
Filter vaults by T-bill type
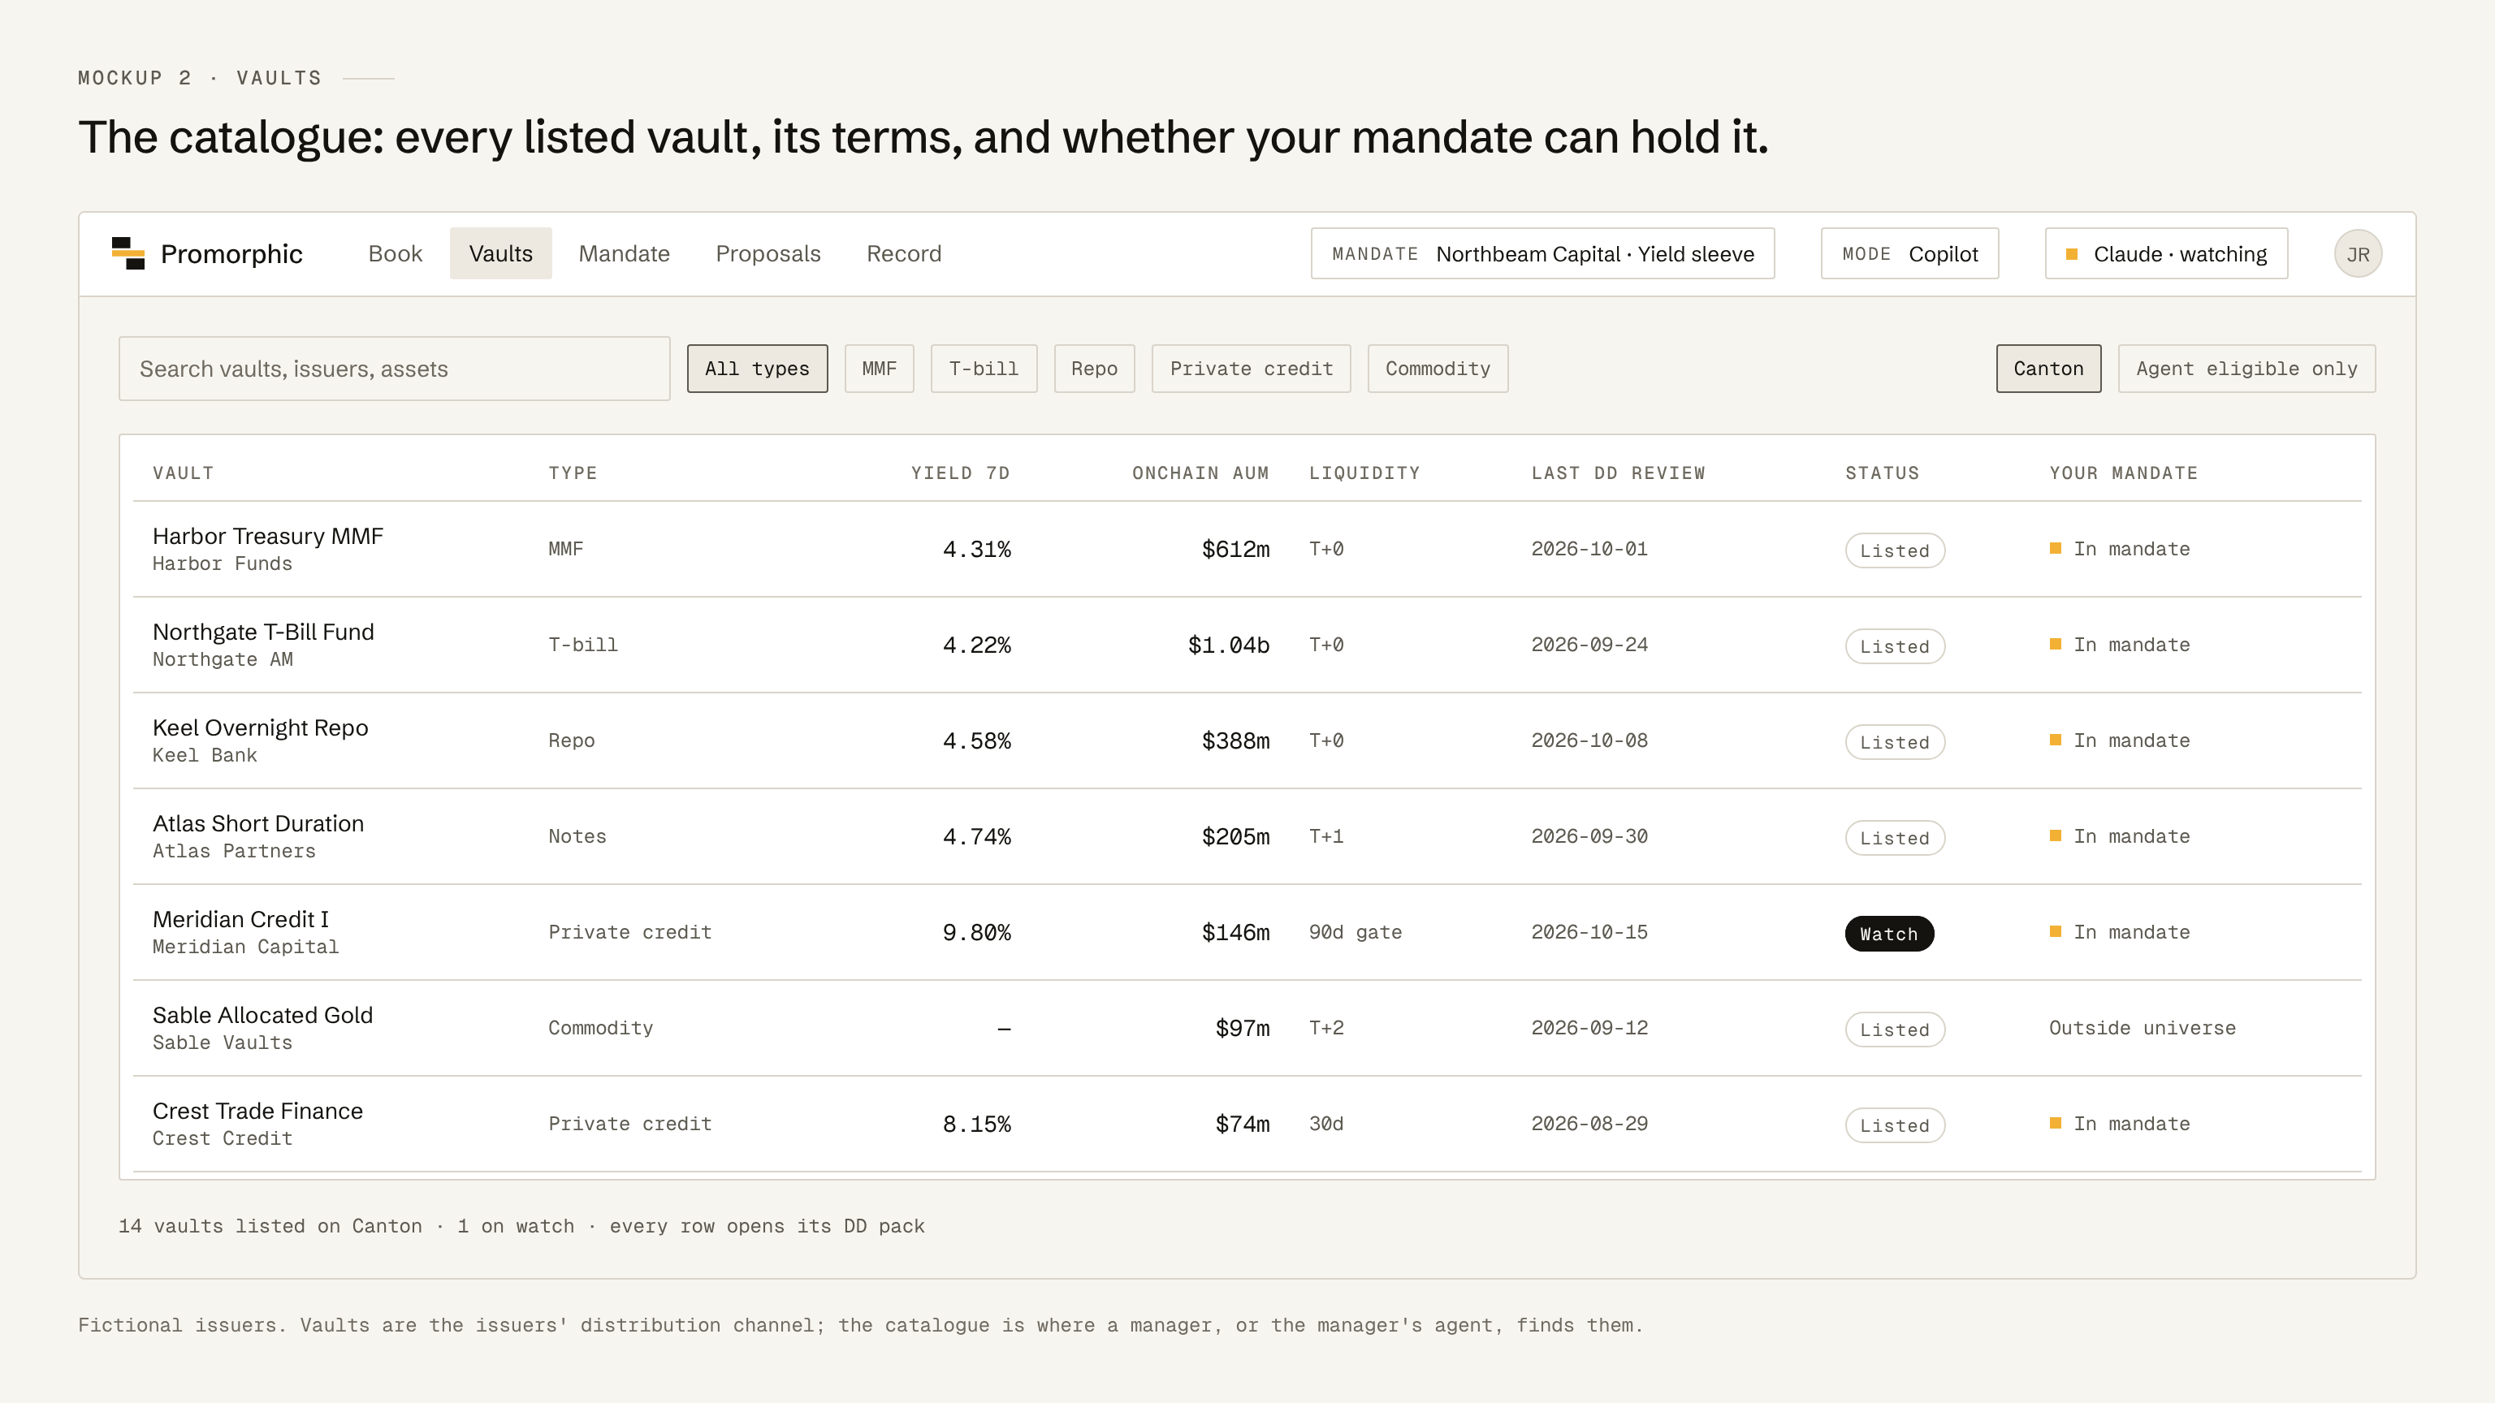[x=983, y=369]
